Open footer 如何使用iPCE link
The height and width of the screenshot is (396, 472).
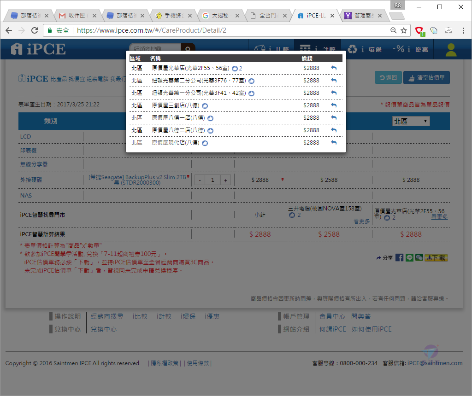[372, 329]
